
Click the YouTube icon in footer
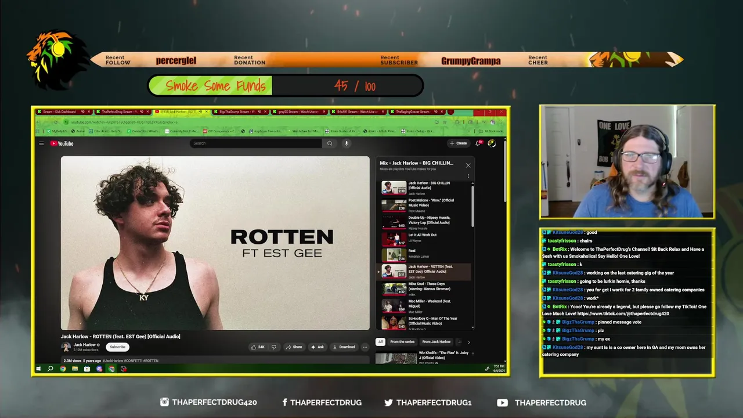point(502,402)
